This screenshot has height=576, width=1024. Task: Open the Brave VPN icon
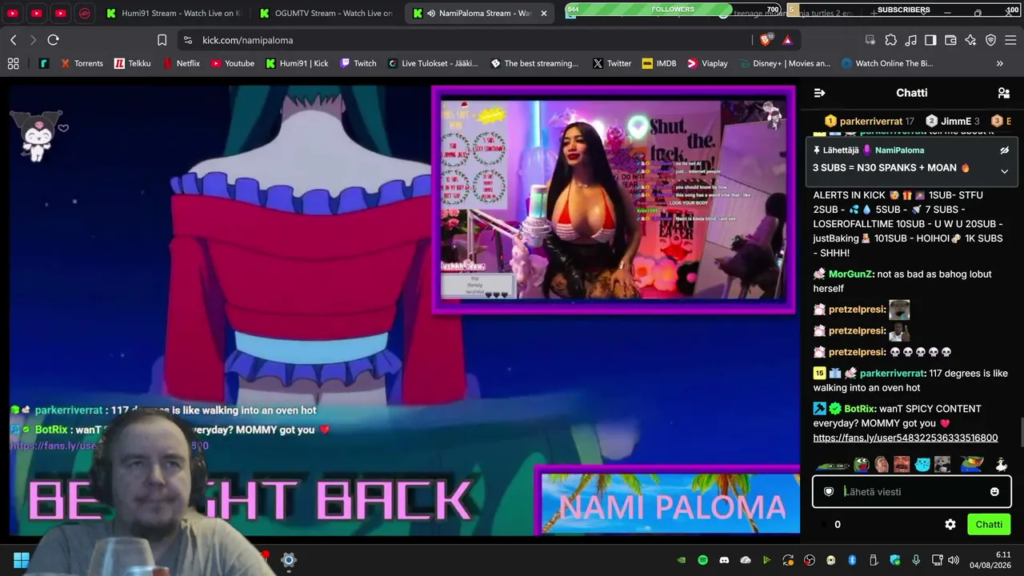(x=990, y=40)
